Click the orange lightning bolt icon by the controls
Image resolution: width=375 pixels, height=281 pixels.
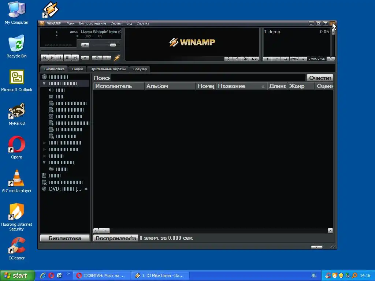[117, 57]
